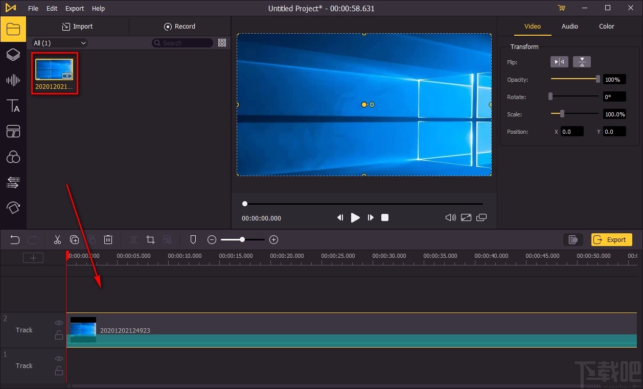This screenshot has height=389, width=643.
Task: Switch to the Video properties tab
Action: click(x=533, y=26)
